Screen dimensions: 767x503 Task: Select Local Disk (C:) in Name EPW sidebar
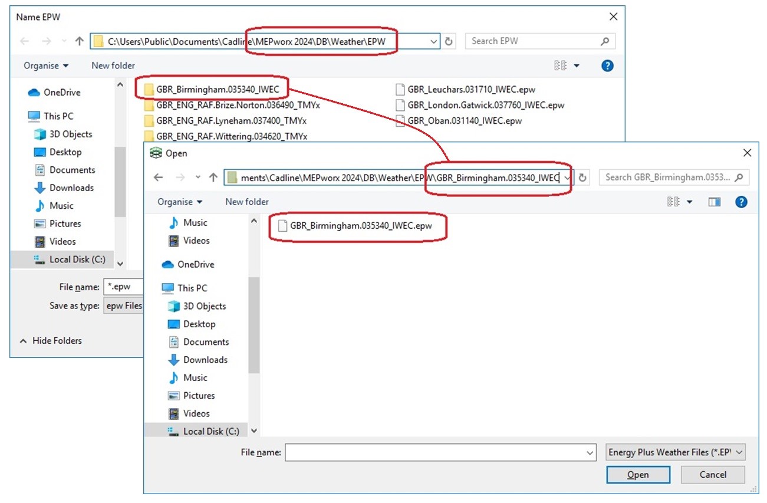coord(70,259)
